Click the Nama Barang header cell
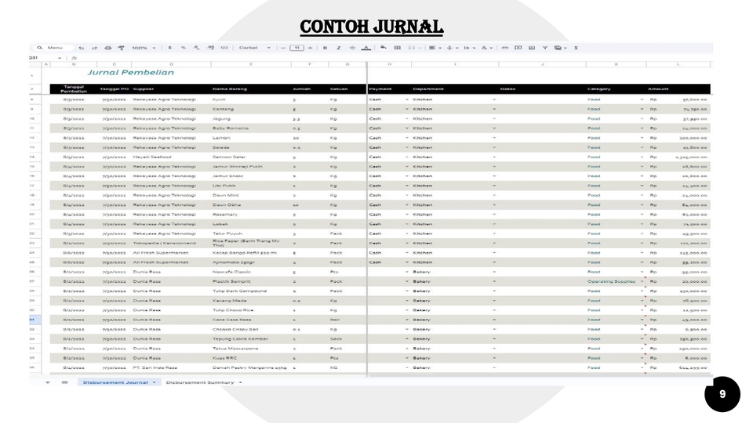 pos(251,89)
